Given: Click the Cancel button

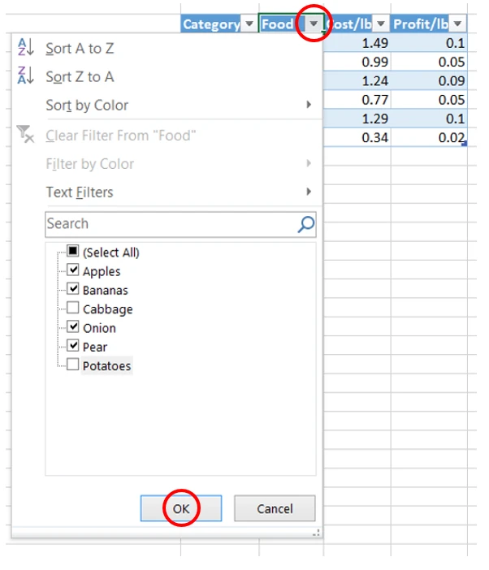Looking at the screenshot, I should [x=275, y=509].
